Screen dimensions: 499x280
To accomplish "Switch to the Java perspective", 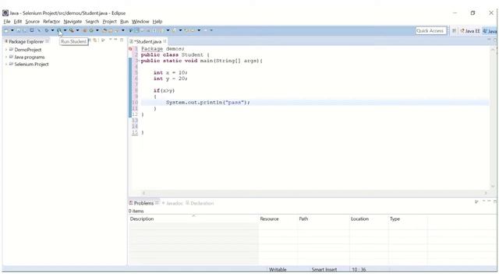I will [x=490, y=31].
